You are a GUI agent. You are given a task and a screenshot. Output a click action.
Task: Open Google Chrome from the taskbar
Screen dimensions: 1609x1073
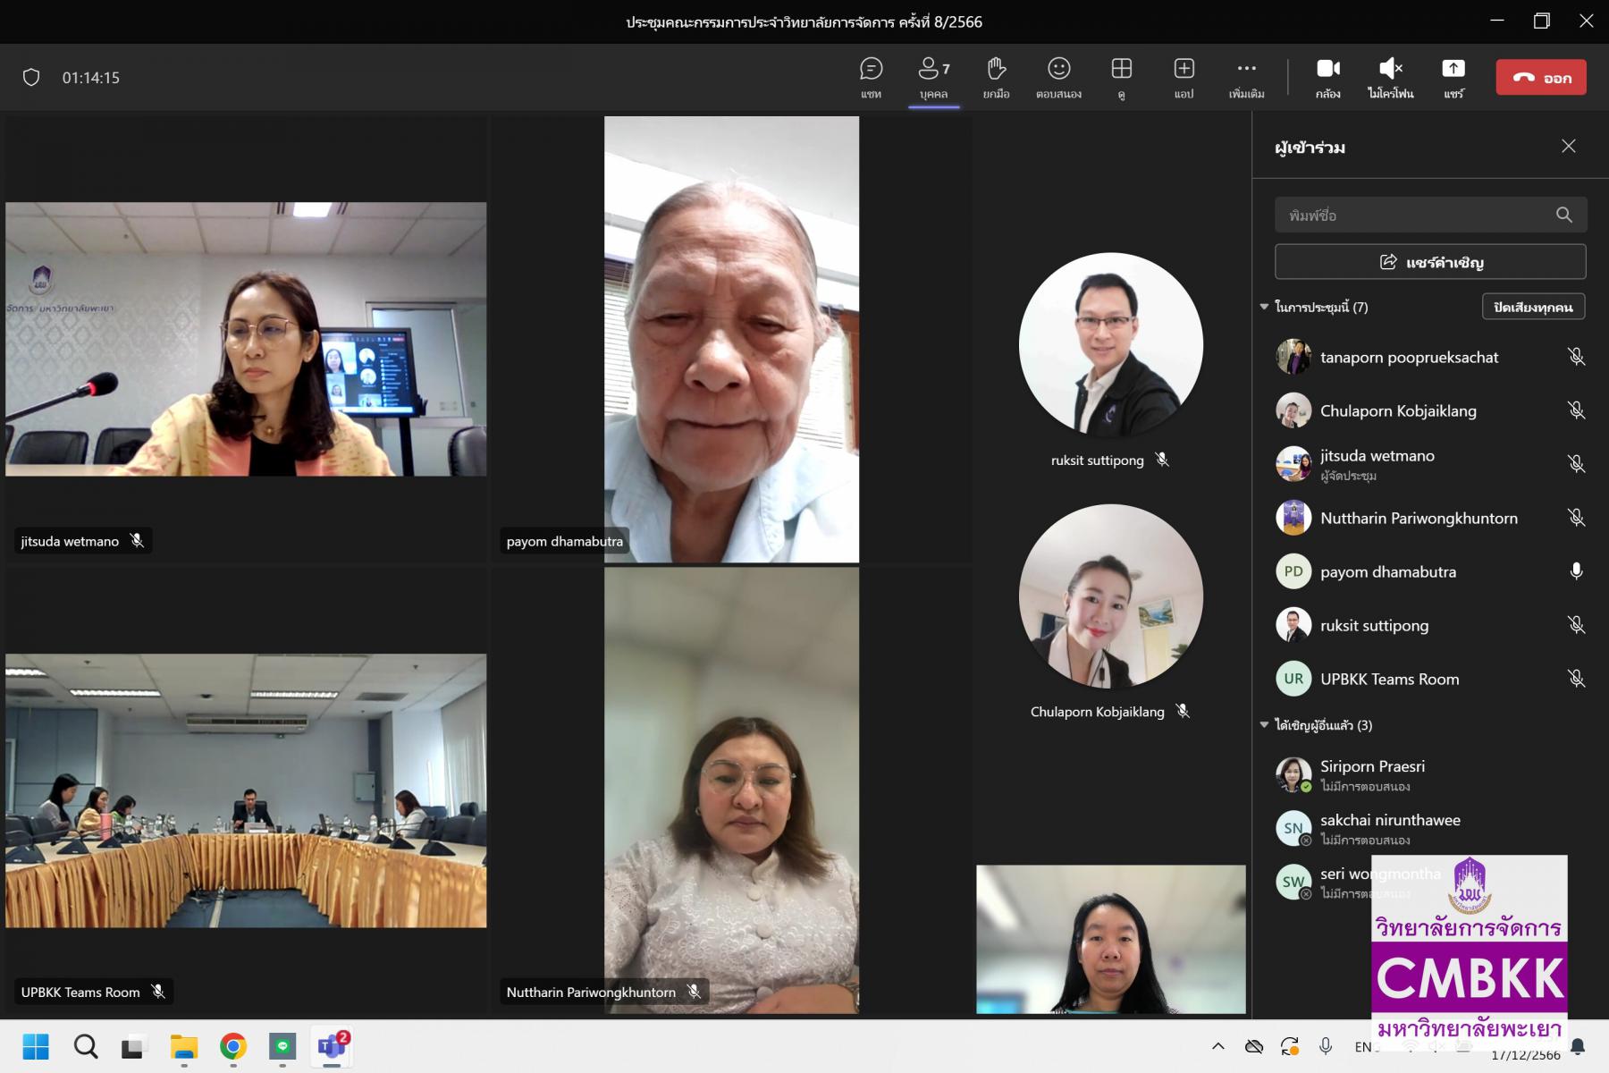point(233,1046)
